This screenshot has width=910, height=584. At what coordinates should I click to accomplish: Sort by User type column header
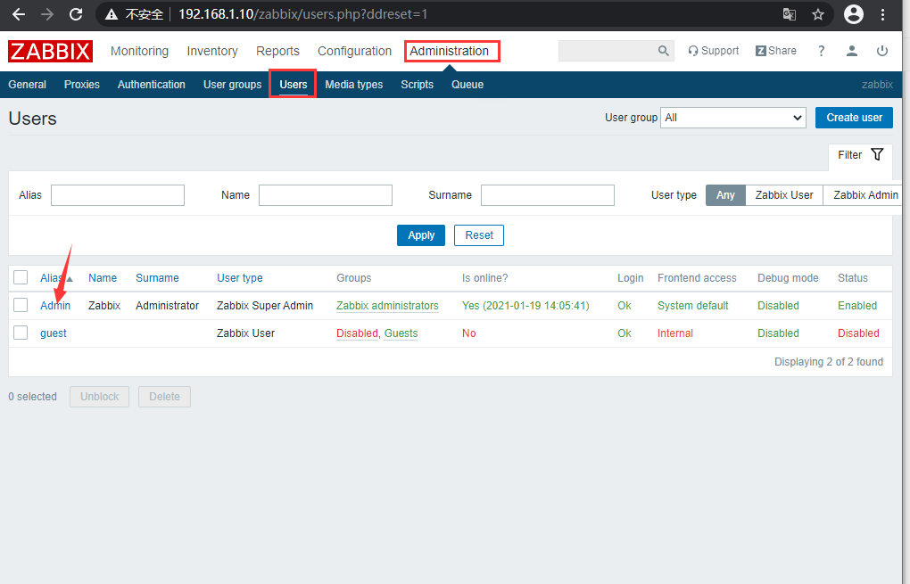[240, 278]
